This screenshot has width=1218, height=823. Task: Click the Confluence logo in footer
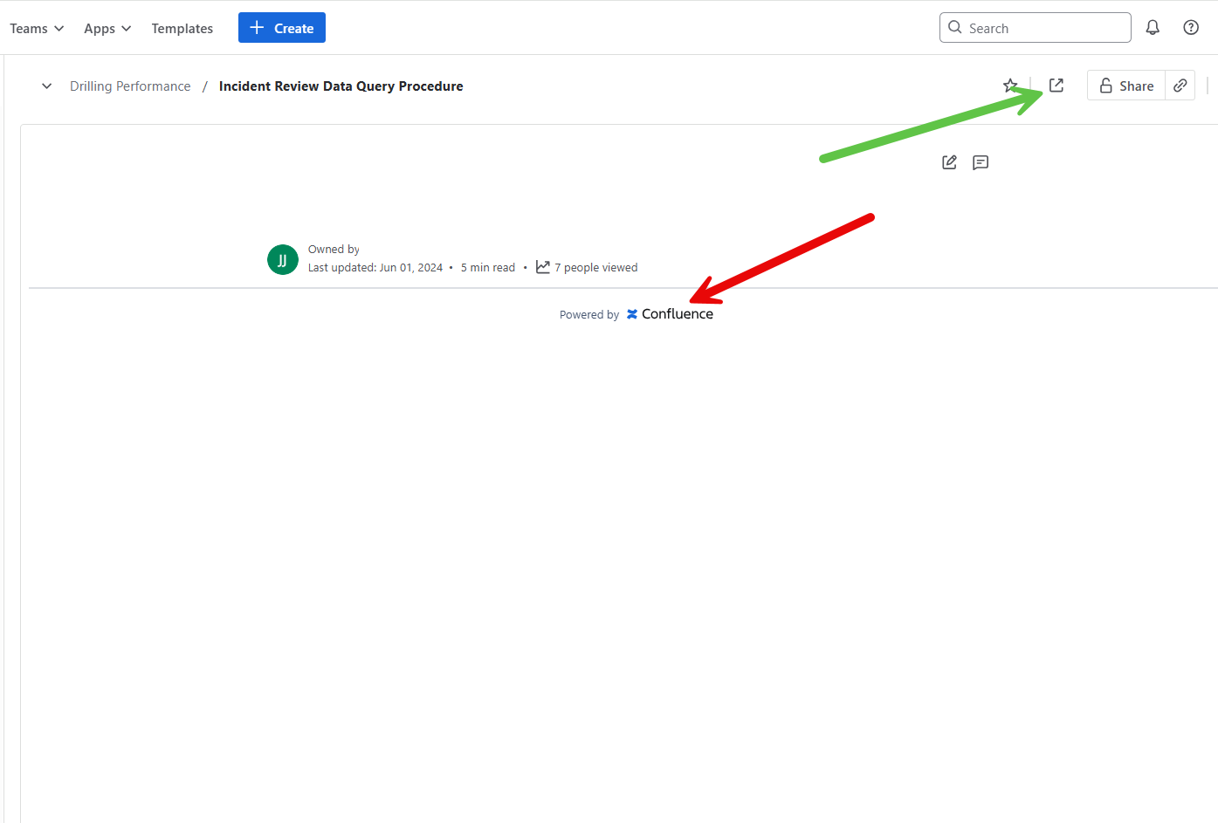click(x=670, y=314)
